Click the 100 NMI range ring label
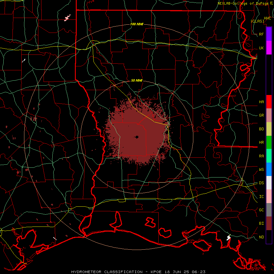274x274 pixels. [x=137, y=24]
